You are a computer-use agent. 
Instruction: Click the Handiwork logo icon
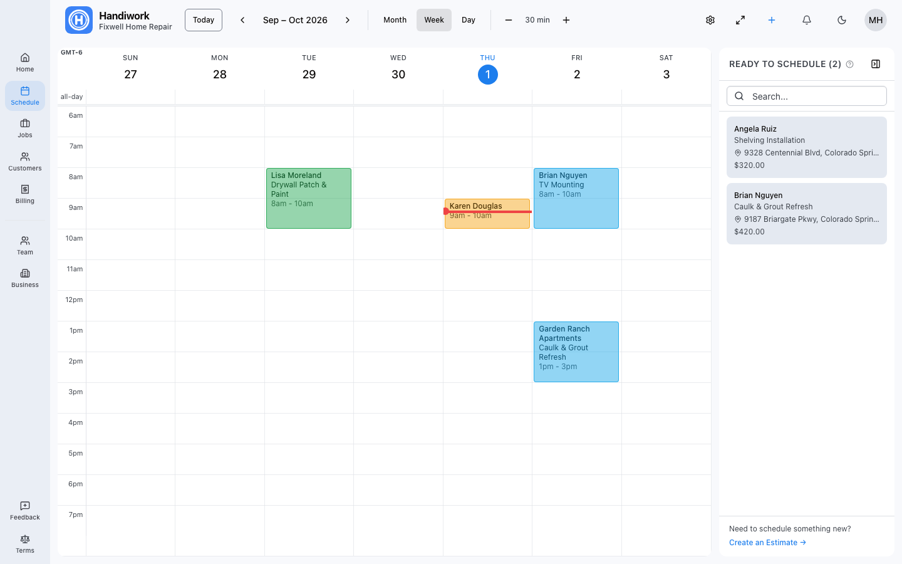(x=79, y=20)
